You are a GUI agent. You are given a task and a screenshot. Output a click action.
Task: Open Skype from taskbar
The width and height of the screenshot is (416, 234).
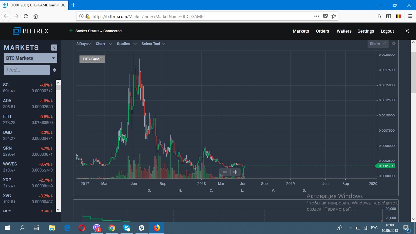click(x=127, y=228)
